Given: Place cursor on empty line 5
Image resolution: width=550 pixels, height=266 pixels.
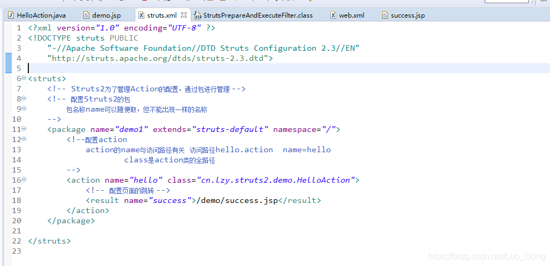Looking at the screenshot, I should (x=288, y=68).
